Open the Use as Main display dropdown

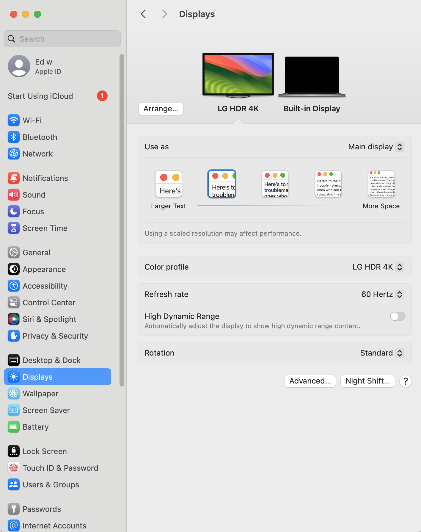(376, 147)
